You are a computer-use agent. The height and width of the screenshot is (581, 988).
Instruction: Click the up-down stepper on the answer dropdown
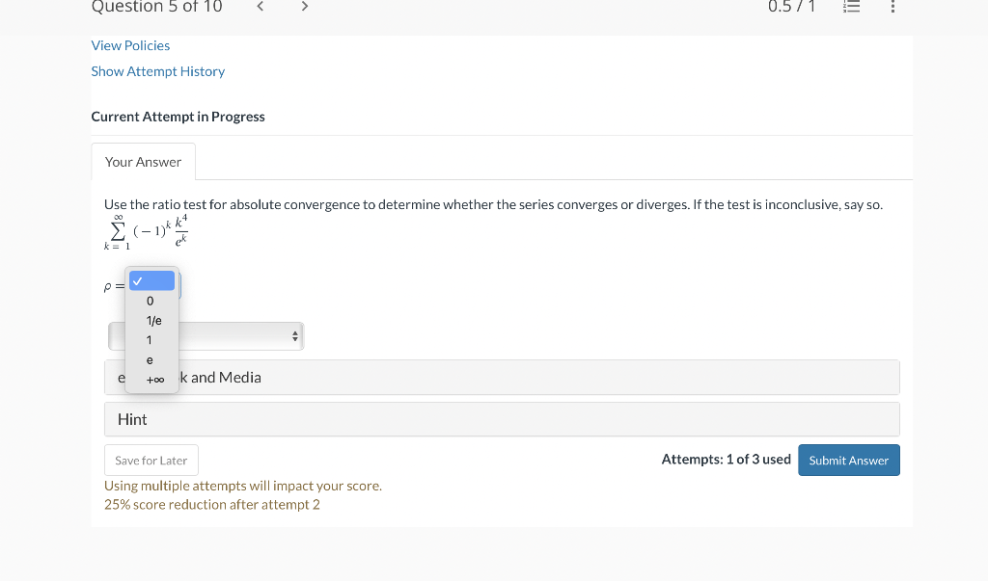[x=294, y=335]
